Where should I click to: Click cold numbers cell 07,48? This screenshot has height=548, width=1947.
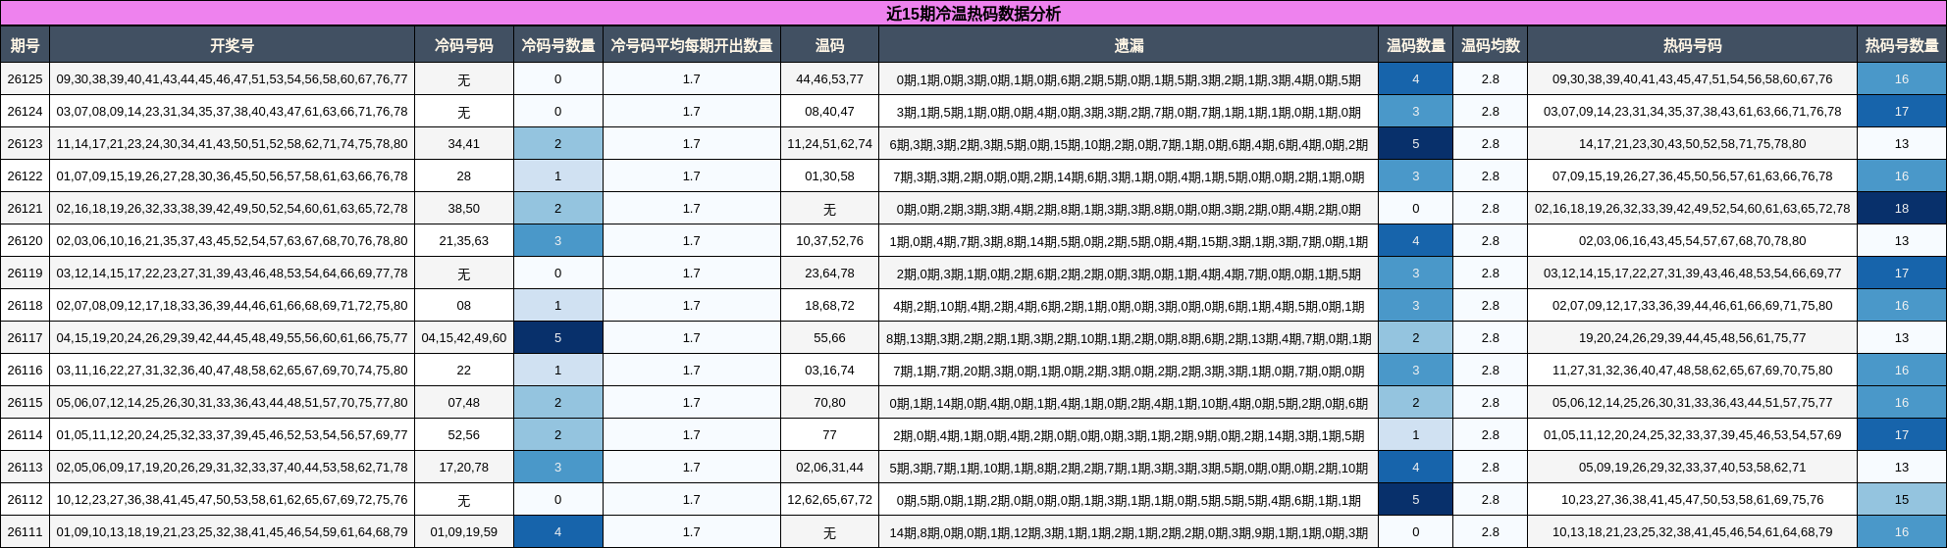(x=464, y=403)
